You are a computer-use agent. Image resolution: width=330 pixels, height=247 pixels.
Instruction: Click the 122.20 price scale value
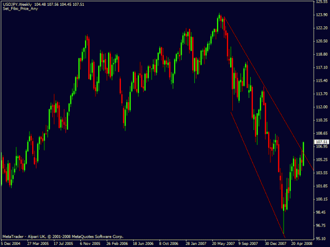[322, 28]
